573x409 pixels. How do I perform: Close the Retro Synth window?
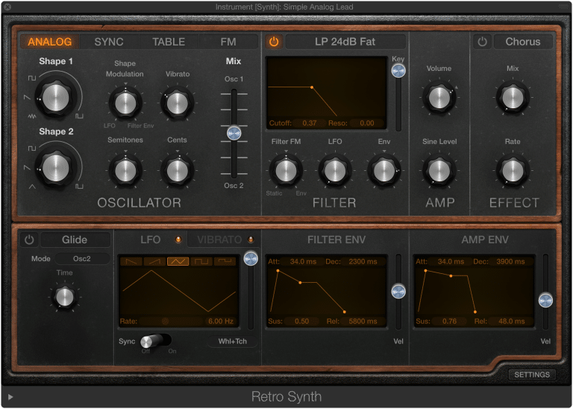pos(7,7)
